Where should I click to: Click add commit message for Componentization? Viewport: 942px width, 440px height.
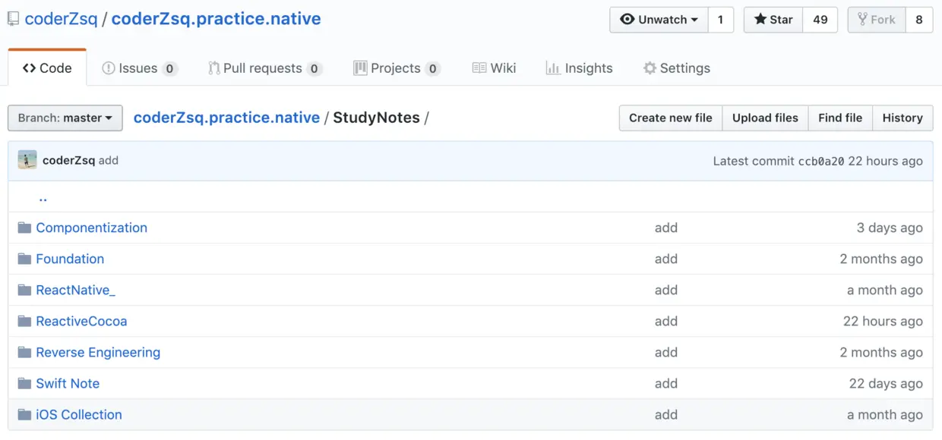666,228
